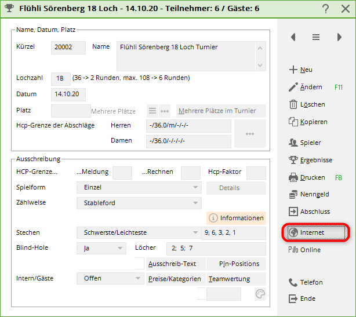Toggle the checkbox below Preise/Kategorien
Image resolution: width=356 pixels, height=317 pixels.
[201, 294]
